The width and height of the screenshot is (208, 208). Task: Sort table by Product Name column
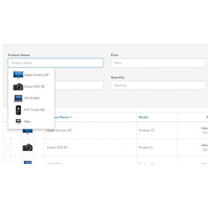tap(63, 117)
